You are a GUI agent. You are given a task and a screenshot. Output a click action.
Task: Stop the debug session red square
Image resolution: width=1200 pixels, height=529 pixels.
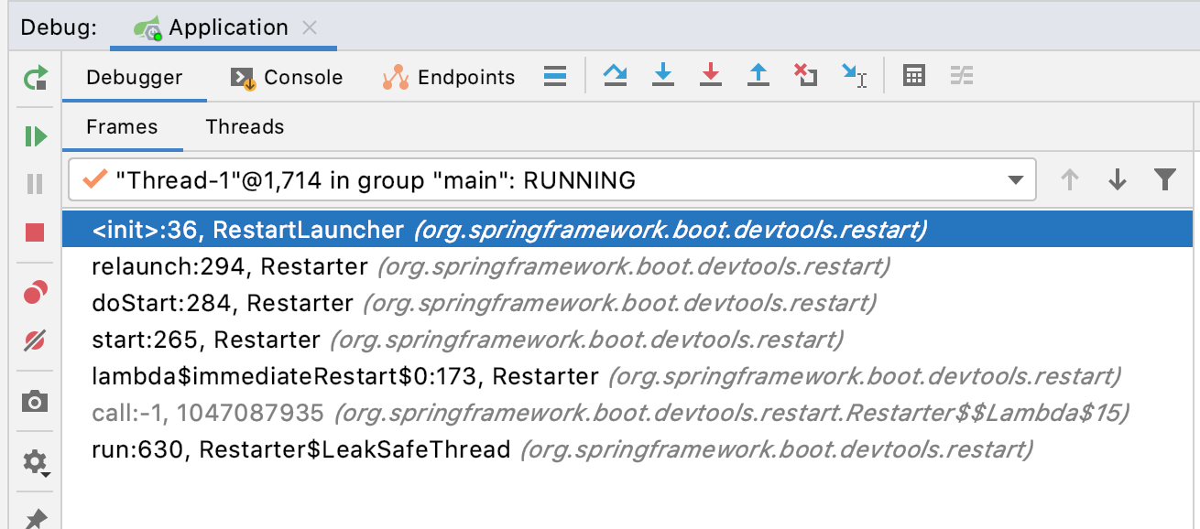[35, 232]
